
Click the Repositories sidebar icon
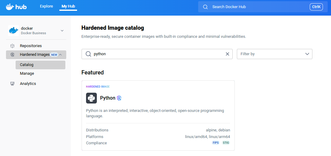tap(12, 46)
